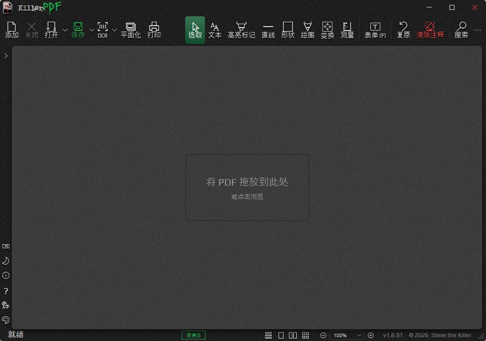Select the 直线 (Line) tool
The image size is (486, 341).
point(268,30)
